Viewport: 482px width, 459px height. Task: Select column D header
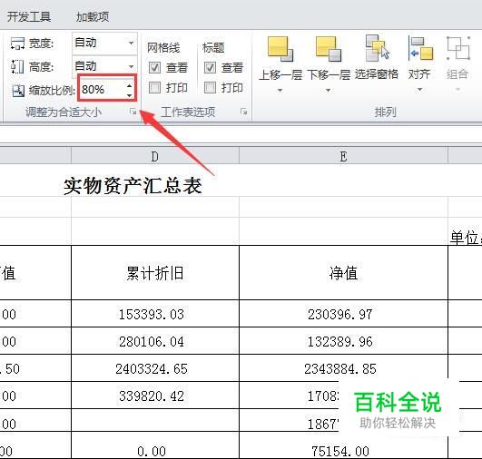pyautogui.click(x=155, y=157)
